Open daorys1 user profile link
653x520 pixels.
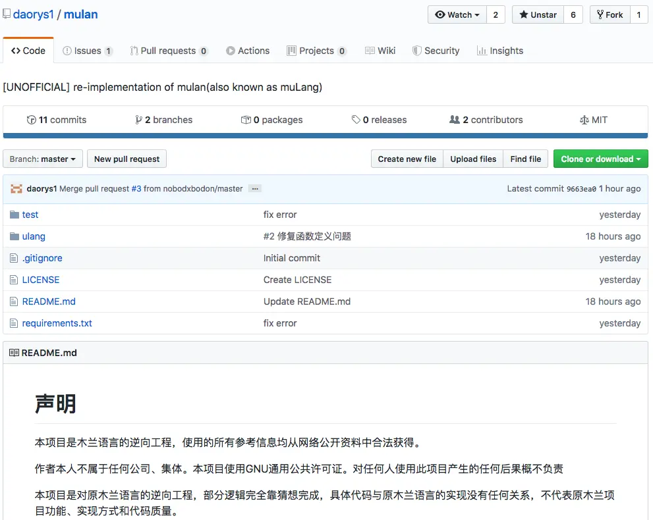pos(34,14)
